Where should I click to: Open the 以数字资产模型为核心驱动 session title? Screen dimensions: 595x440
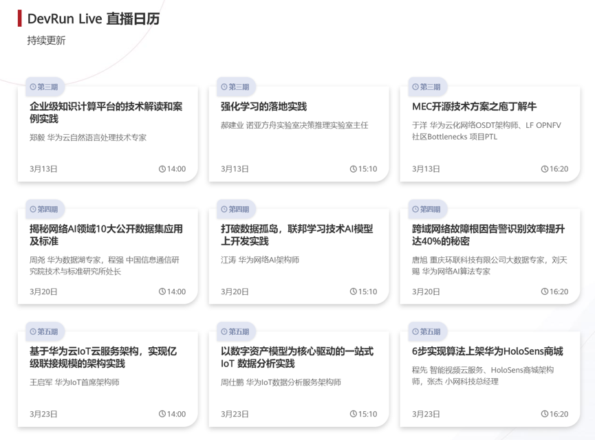pyautogui.click(x=296, y=357)
